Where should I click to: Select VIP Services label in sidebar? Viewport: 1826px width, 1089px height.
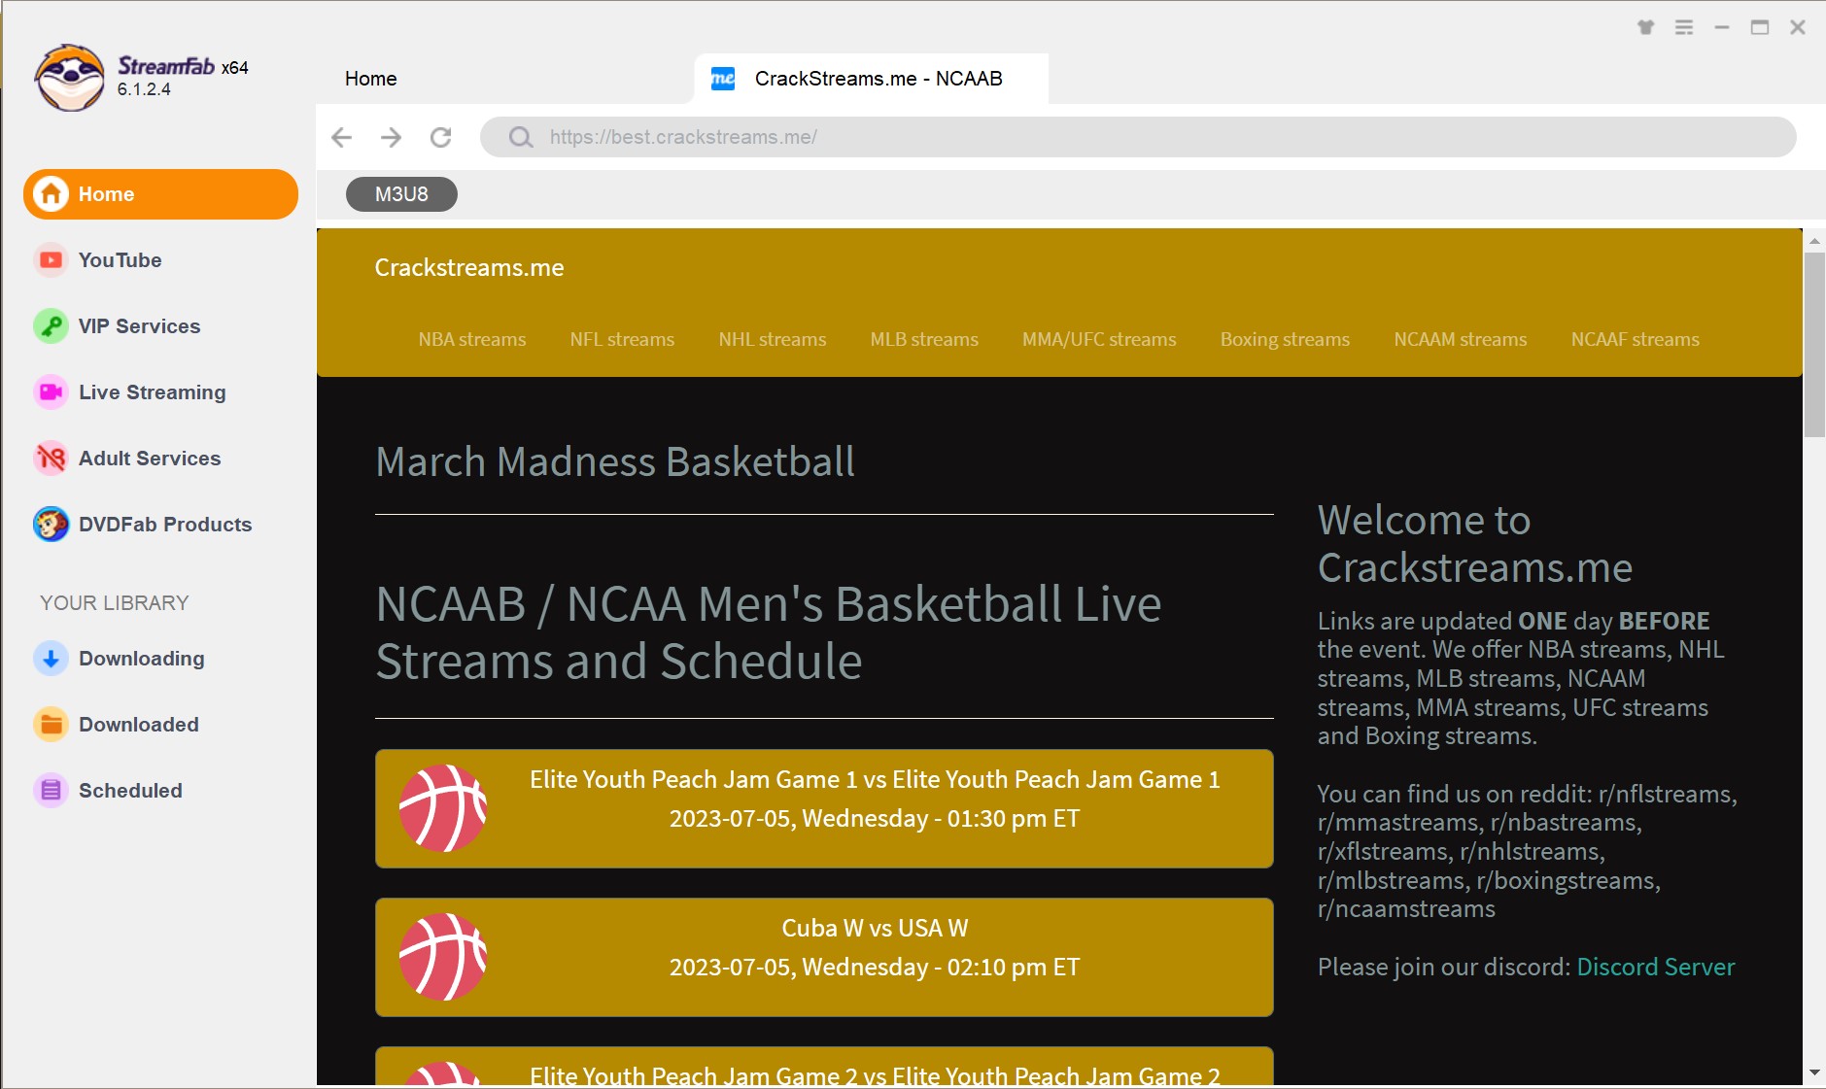coord(140,326)
